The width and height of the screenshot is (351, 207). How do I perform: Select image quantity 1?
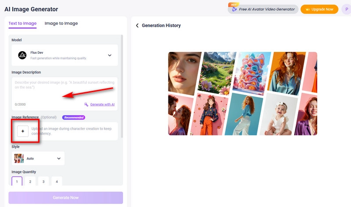pos(17,181)
